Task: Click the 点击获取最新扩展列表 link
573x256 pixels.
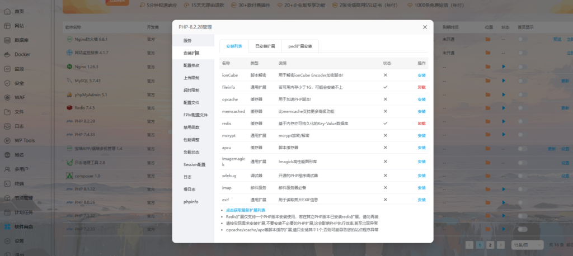Action: click(x=245, y=210)
